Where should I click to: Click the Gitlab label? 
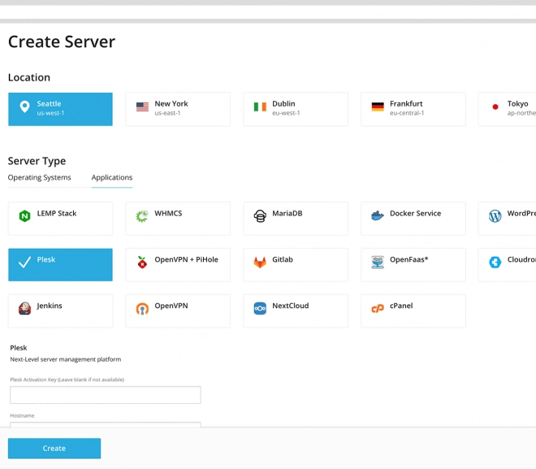283,259
